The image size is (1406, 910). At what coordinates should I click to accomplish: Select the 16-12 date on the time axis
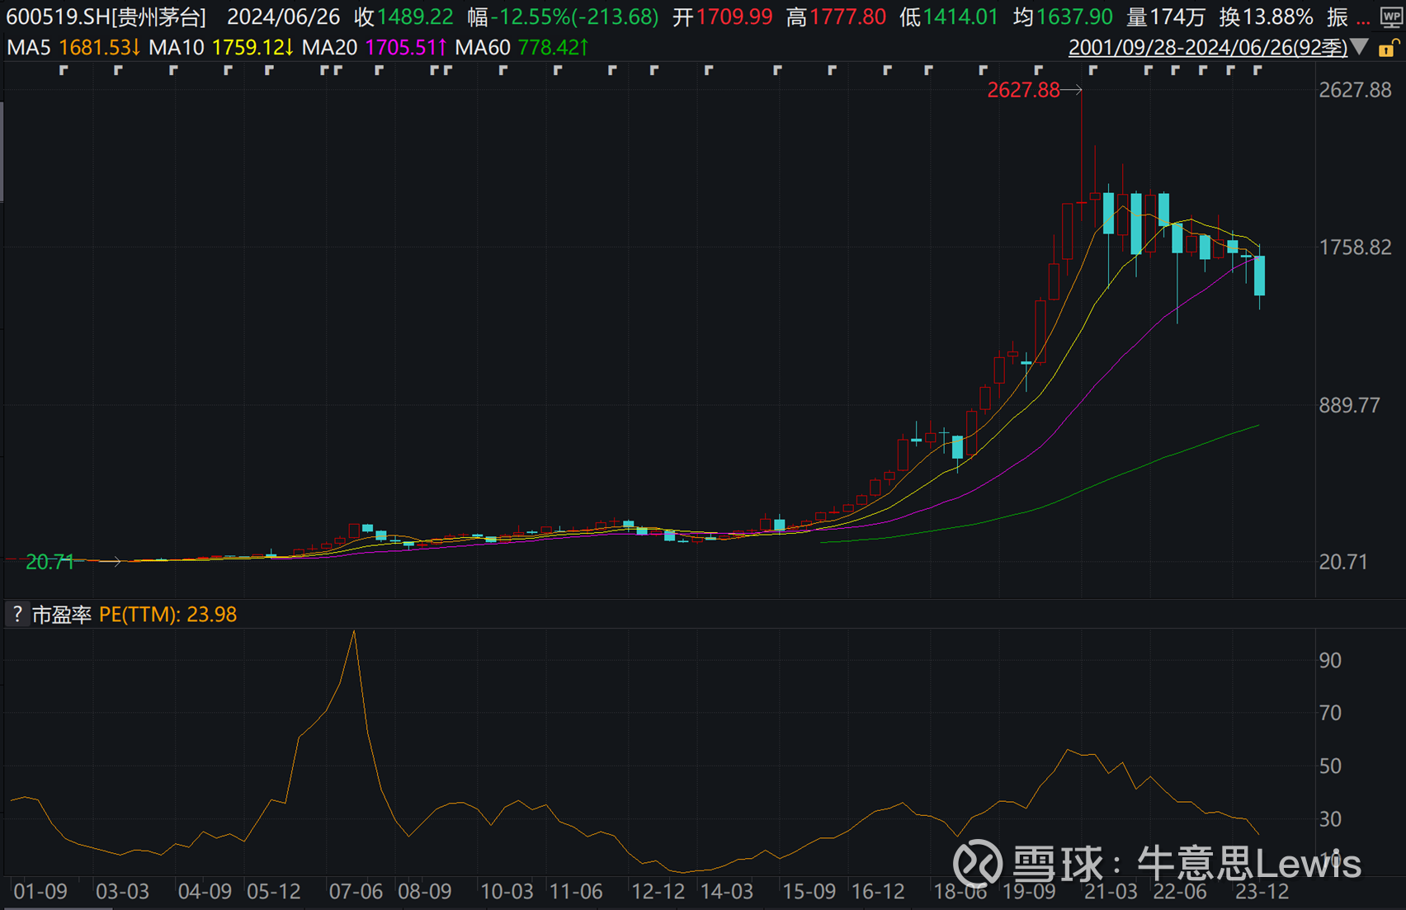878,892
